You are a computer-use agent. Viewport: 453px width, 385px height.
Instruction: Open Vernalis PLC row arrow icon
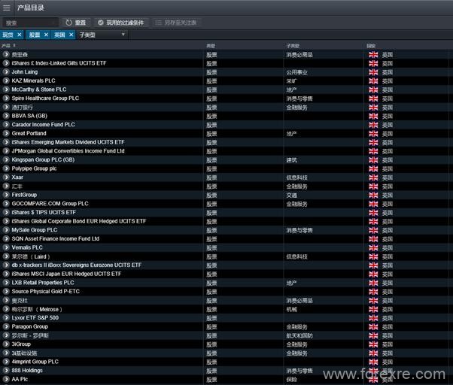point(6,247)
